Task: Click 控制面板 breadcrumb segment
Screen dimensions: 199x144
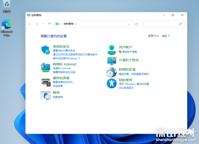Action: pos(69,24)
